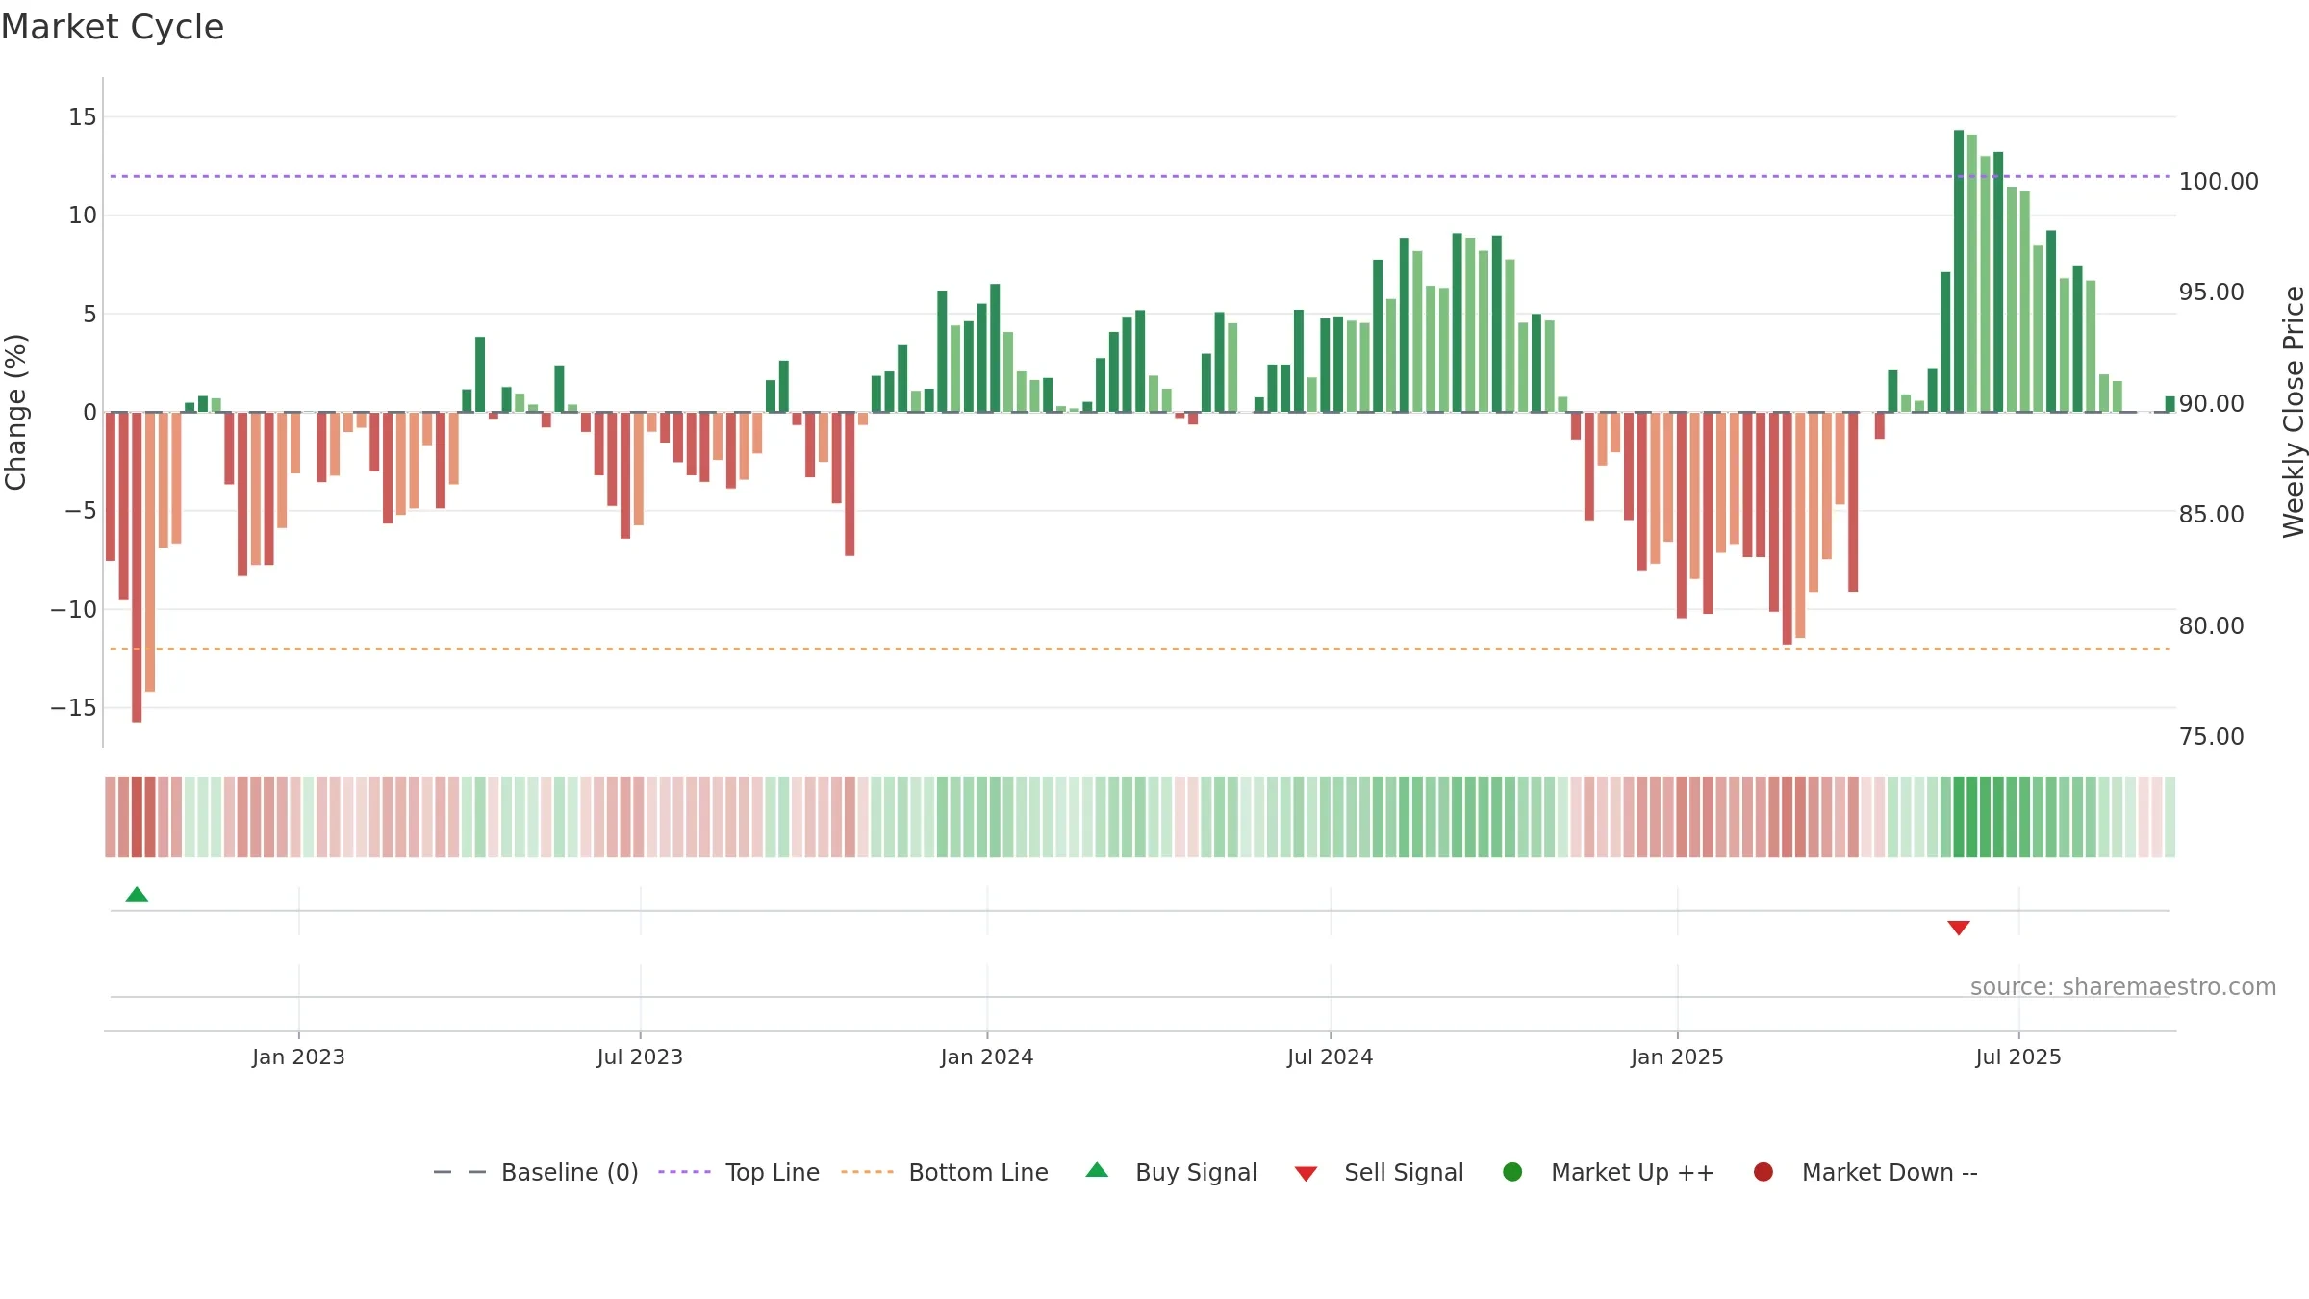Click the Jan 2025 axis label
The height and width of the screenshot is (1299, 2309).
1677,1057
